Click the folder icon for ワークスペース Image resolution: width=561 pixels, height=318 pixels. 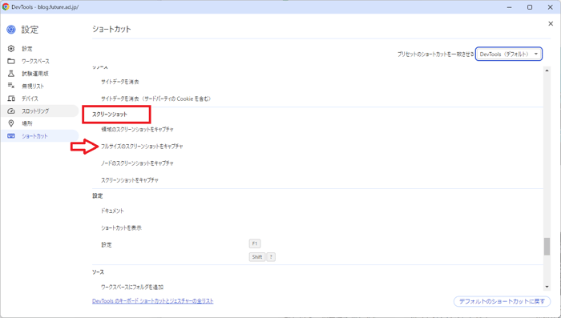pos(11,61)
